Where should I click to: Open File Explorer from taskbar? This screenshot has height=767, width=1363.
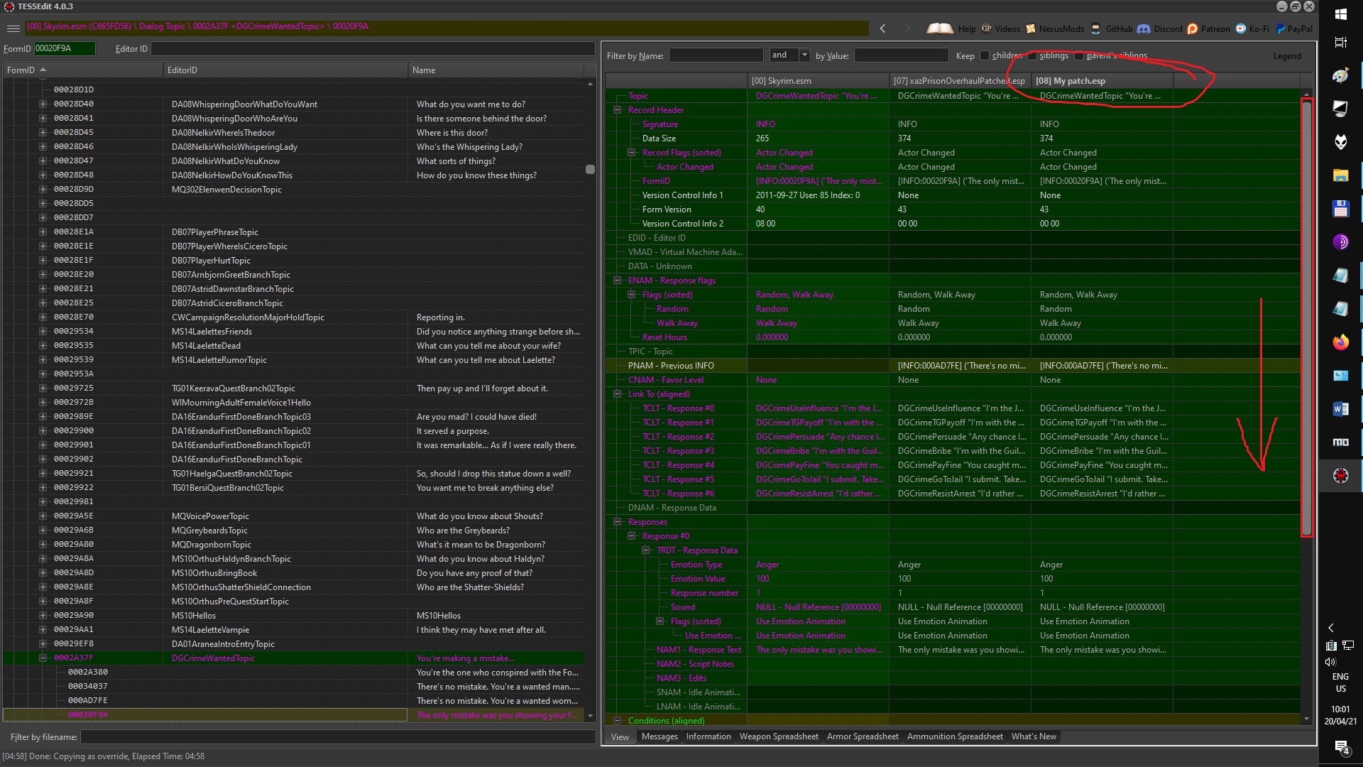click(1340, 175)
